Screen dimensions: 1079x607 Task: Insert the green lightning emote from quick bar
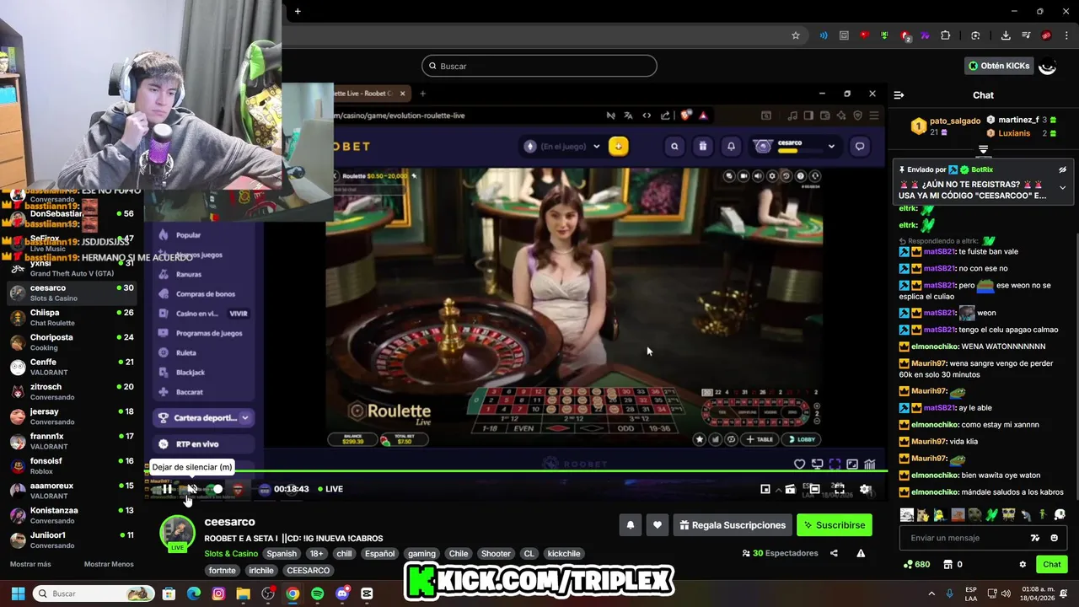click(992, 515)
